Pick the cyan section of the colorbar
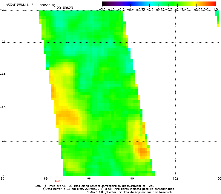 [150, 4]
